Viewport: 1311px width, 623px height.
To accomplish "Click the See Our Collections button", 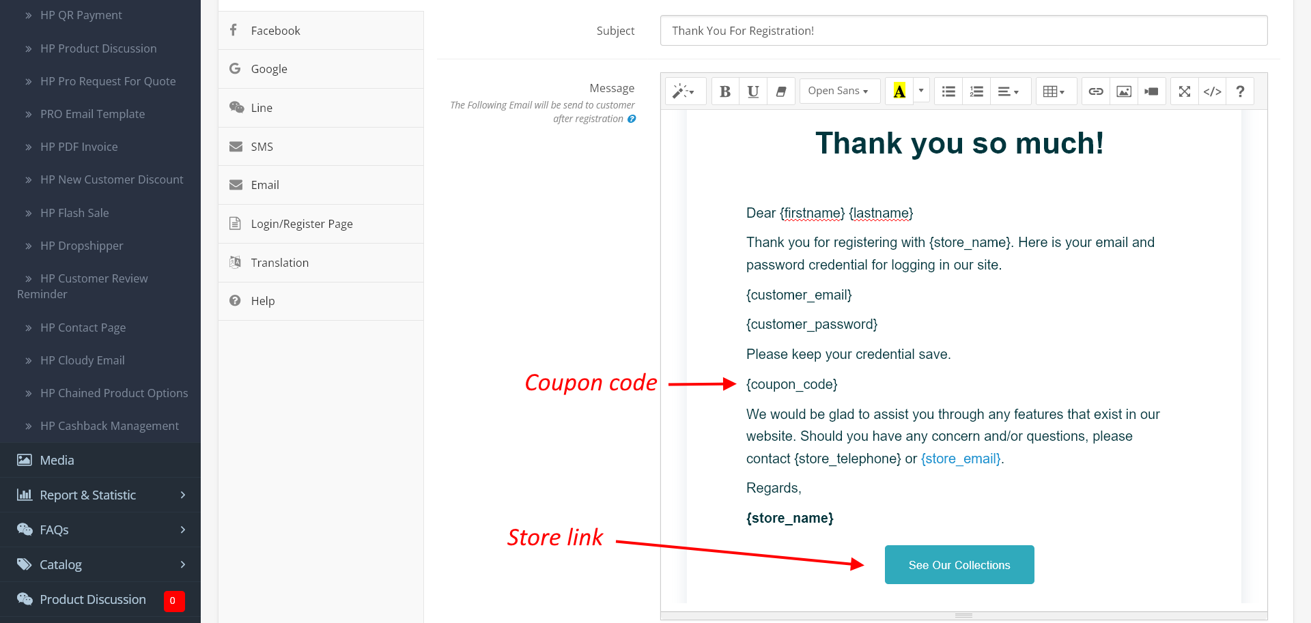I will click(x=959, y=565).
